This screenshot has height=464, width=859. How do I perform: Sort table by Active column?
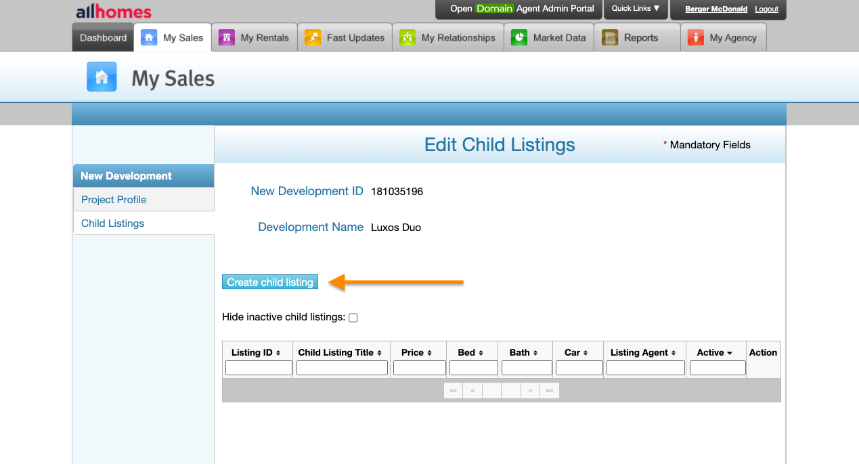tap(715, 352)
